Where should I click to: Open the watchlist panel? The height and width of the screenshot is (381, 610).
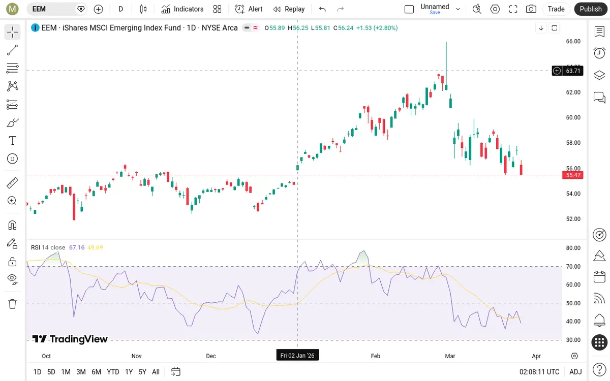coord(599,32)
